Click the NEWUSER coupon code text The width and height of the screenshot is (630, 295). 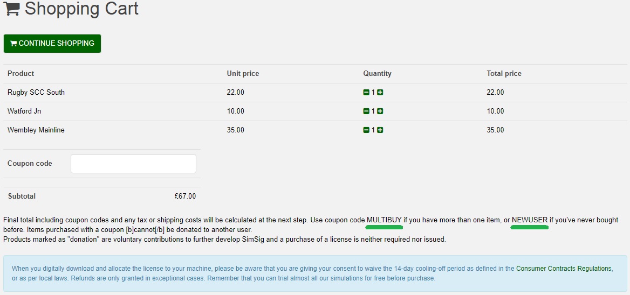(x=530, y=220)
